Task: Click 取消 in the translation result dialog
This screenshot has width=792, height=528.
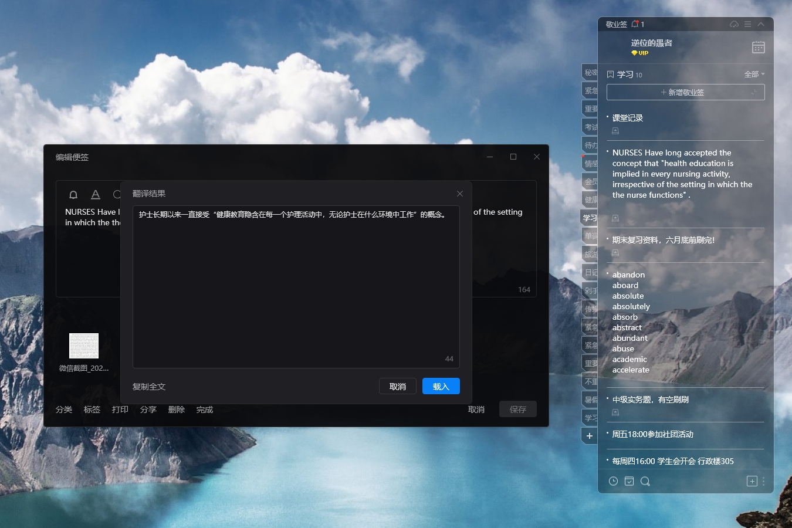Action: click(x=398, y=387)
